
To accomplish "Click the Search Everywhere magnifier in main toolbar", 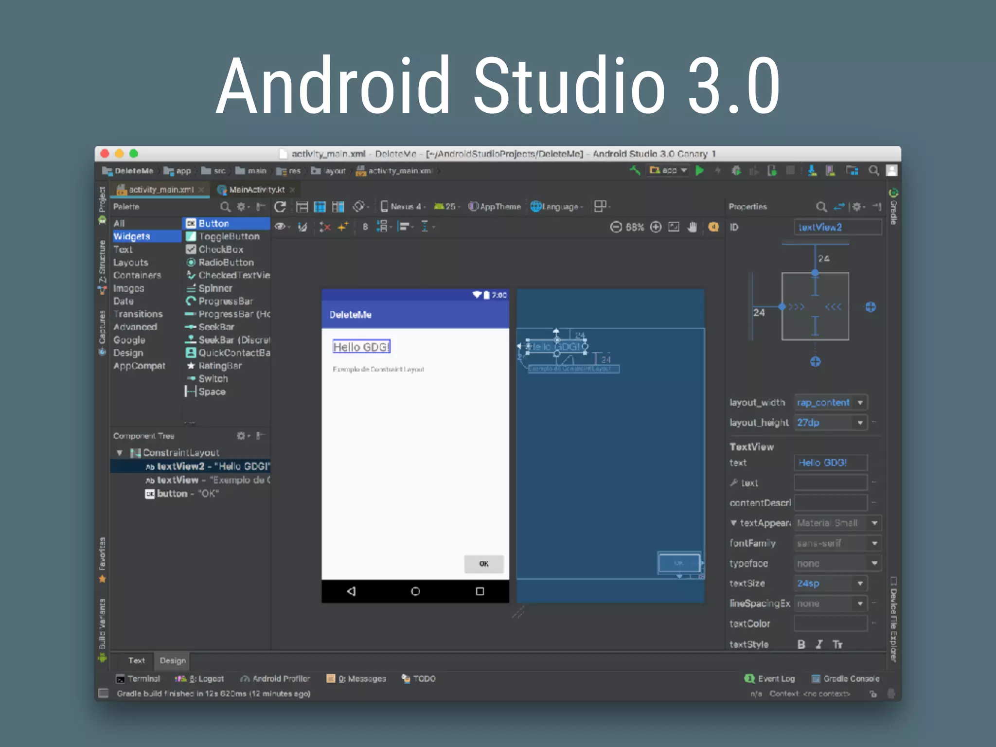I will click(873, 171).
